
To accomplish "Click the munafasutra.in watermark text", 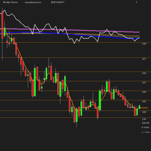I will [x=33, y=2].
